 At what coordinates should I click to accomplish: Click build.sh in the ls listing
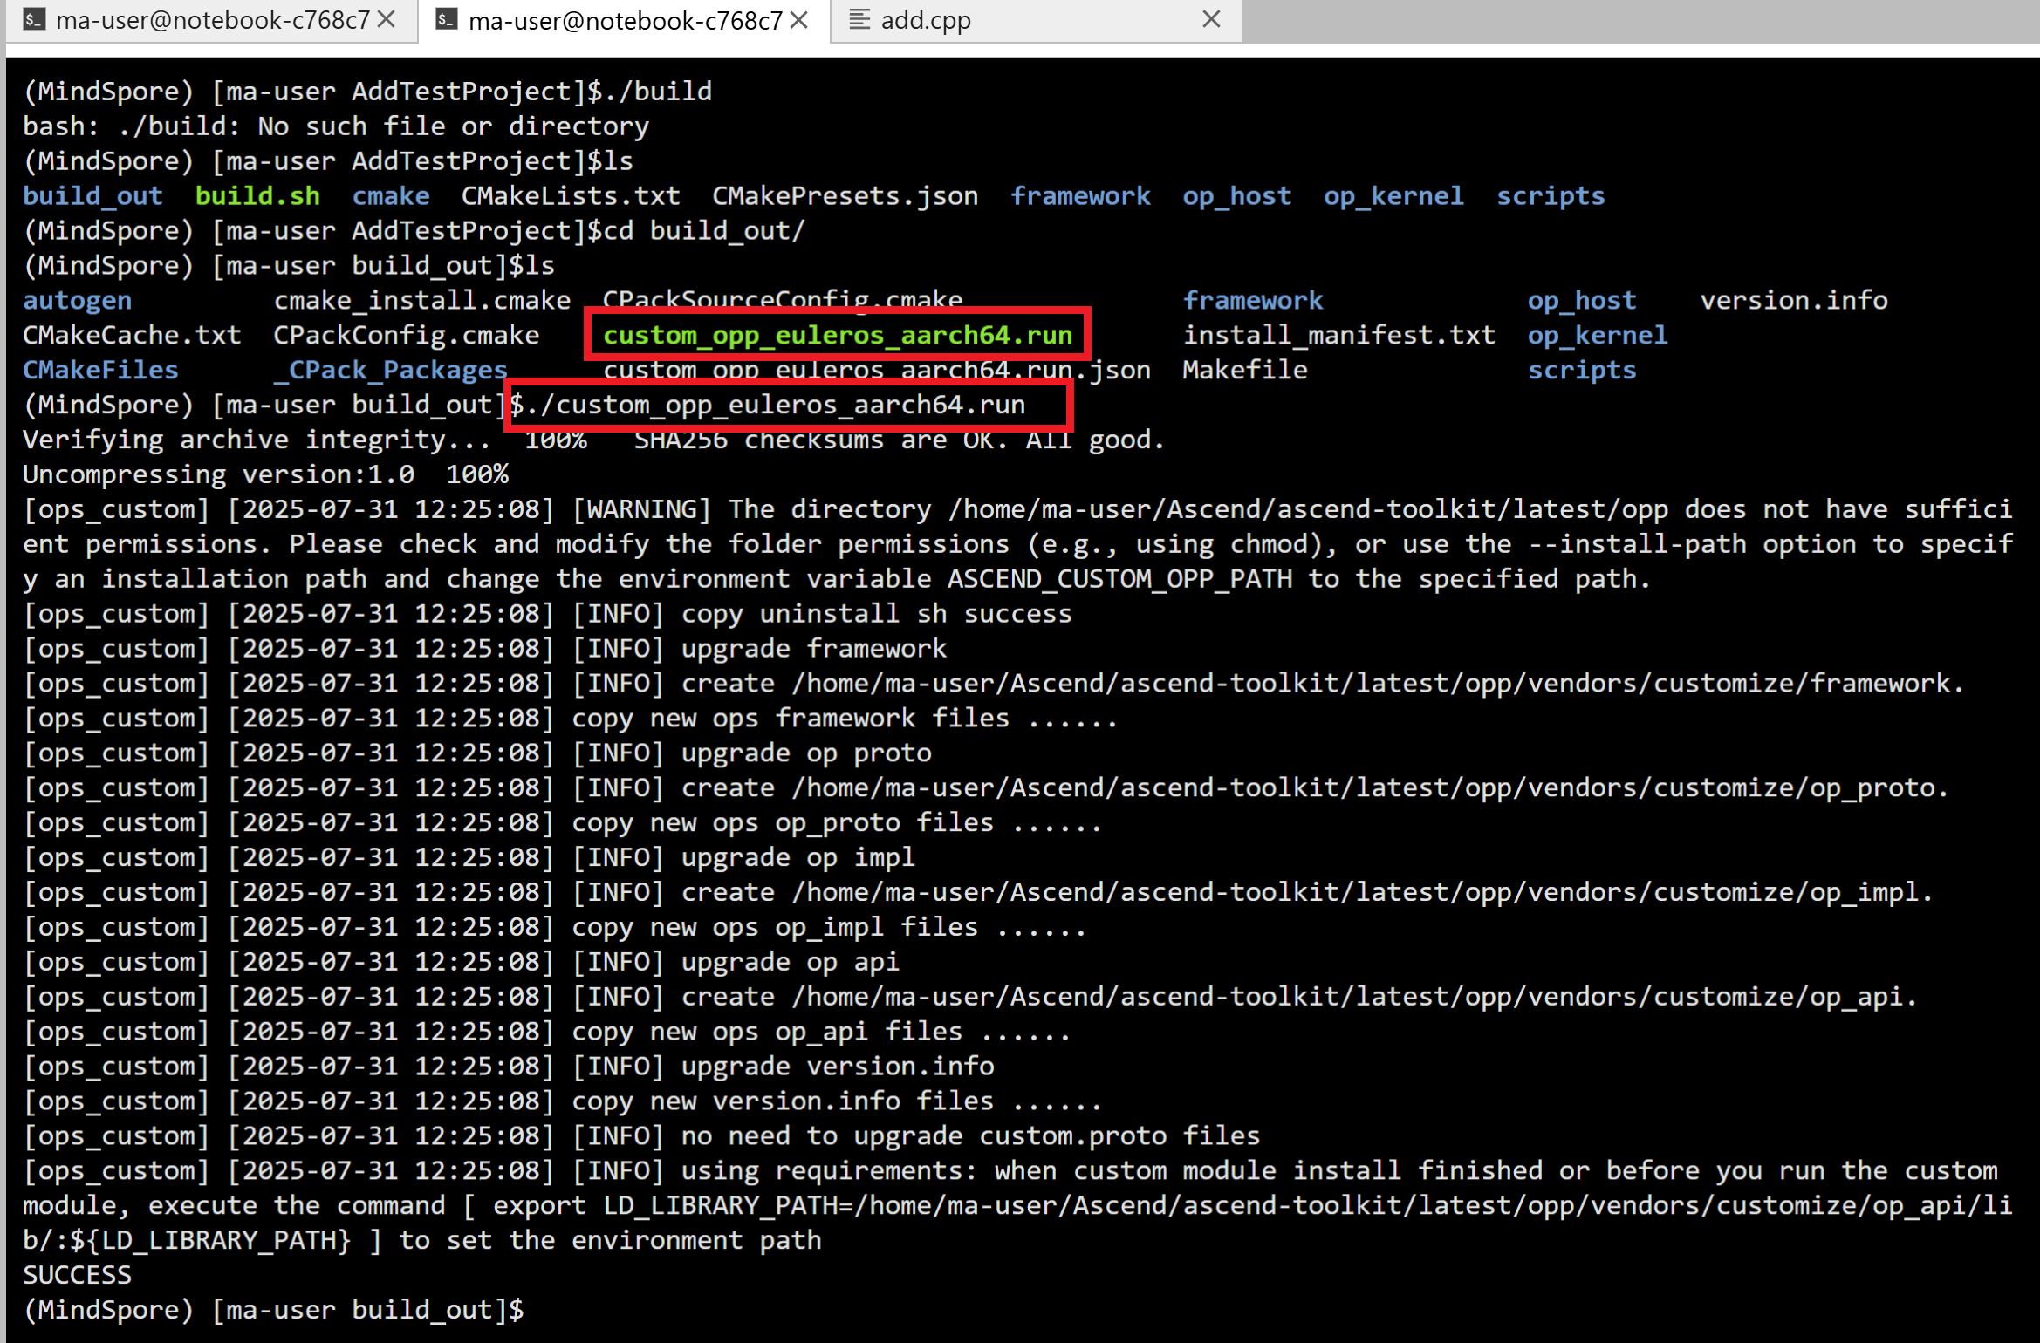257,195
